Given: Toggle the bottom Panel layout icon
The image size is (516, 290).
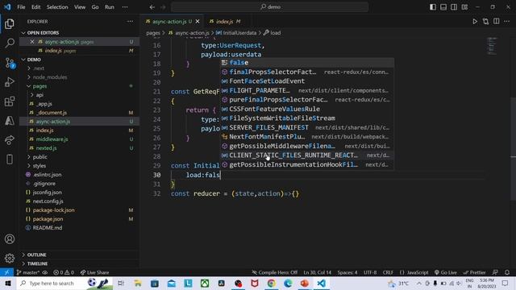Looking at the screenshot, I should pyautogui.click(x=443, y=7).
